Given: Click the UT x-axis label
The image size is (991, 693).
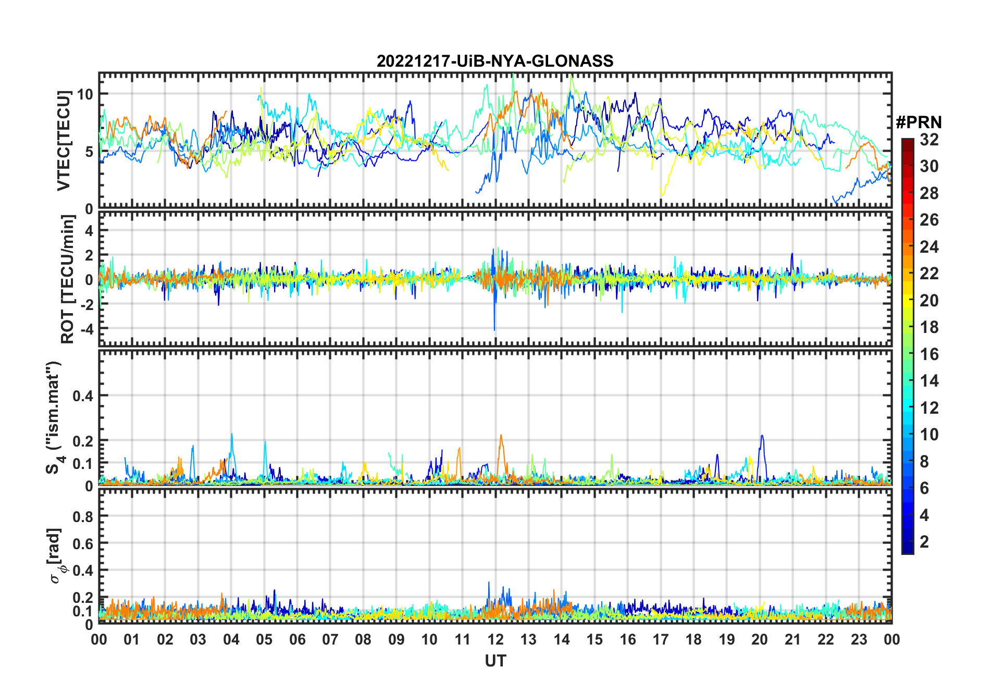Looking at the screenshot, I should (495, 661).
